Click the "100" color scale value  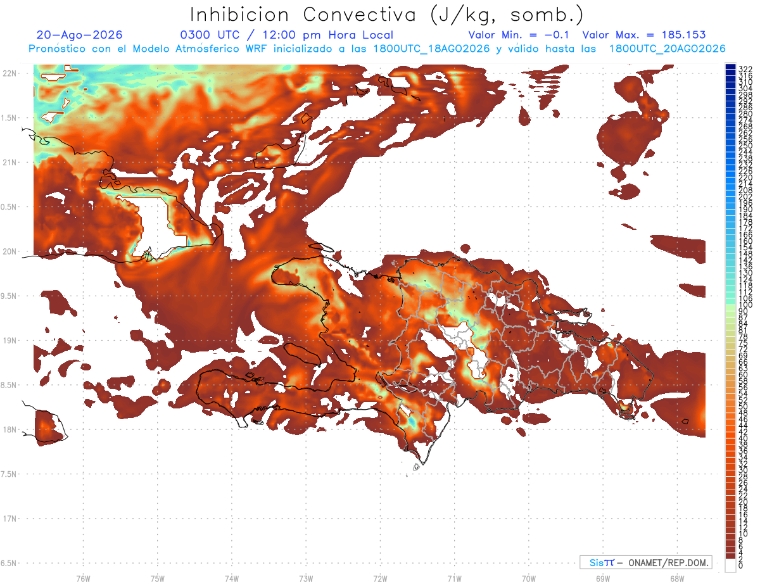coord(745,305)
